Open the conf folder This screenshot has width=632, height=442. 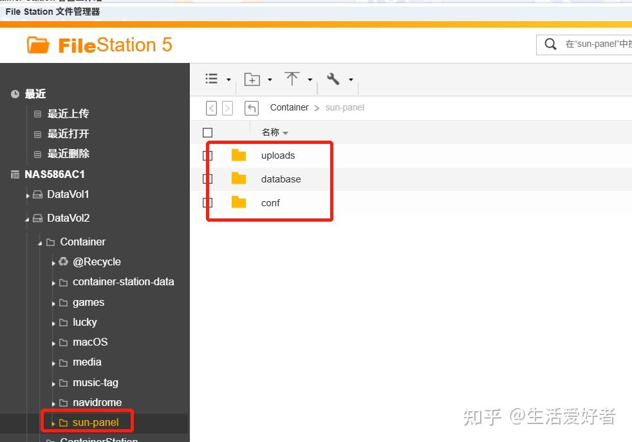coord(270,202)
